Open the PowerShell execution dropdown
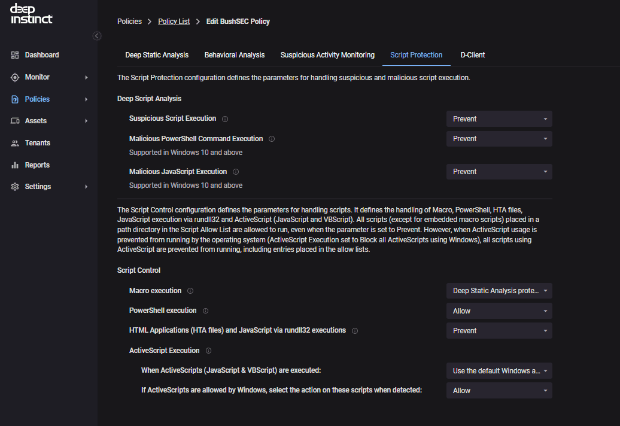This screenshot has width=620, height=426. pos(499,311)
